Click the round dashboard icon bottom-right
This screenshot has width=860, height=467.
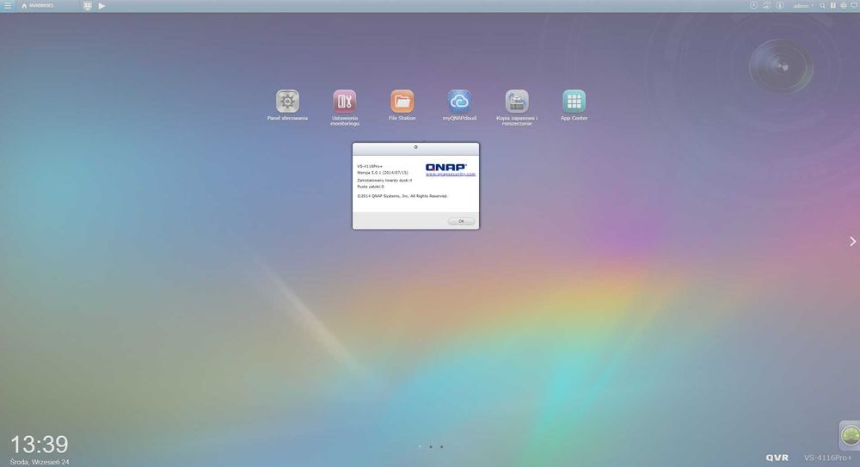(851, 436)
